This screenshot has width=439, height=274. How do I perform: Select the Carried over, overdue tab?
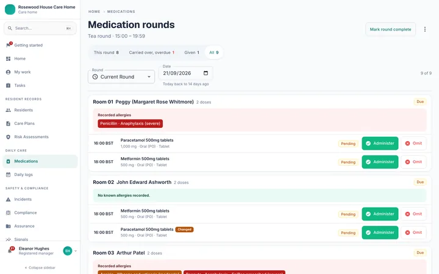[x=151, y=52]
